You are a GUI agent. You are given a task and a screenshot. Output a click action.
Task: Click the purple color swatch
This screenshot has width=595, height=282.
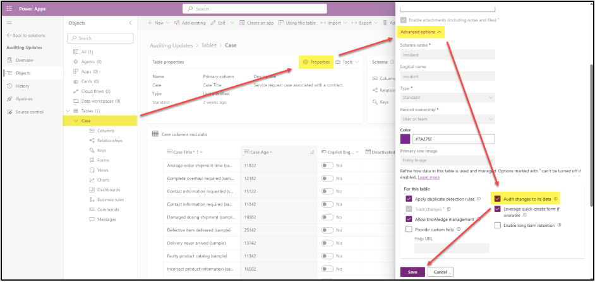(x=406, y=139)
